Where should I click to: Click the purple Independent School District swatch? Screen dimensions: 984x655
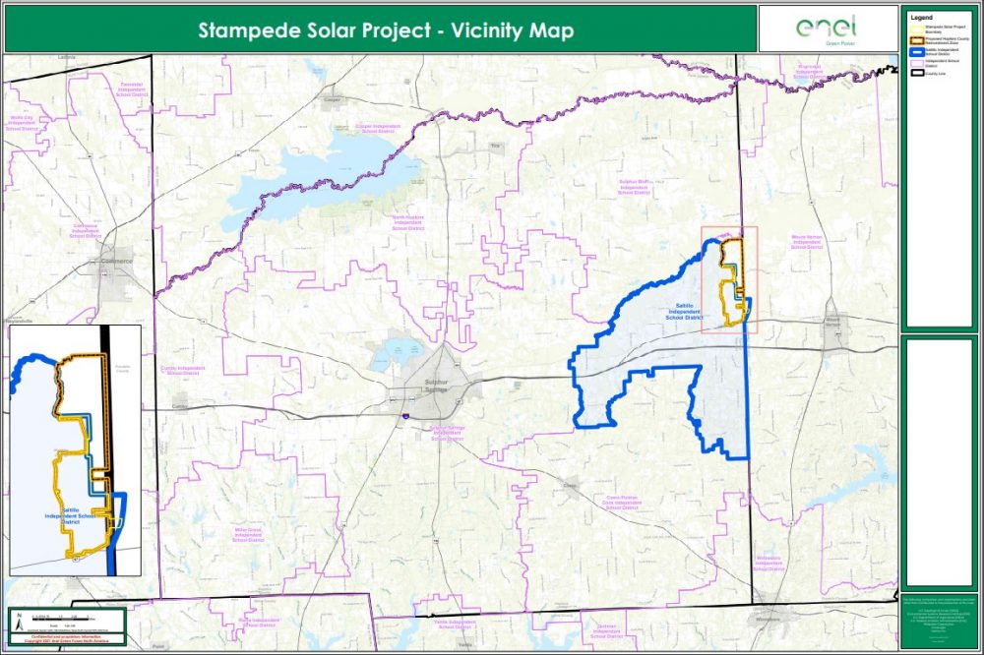click(917, 63)
